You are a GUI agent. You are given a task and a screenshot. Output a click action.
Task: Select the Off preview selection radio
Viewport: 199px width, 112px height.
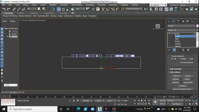click(x=172, y=59)
